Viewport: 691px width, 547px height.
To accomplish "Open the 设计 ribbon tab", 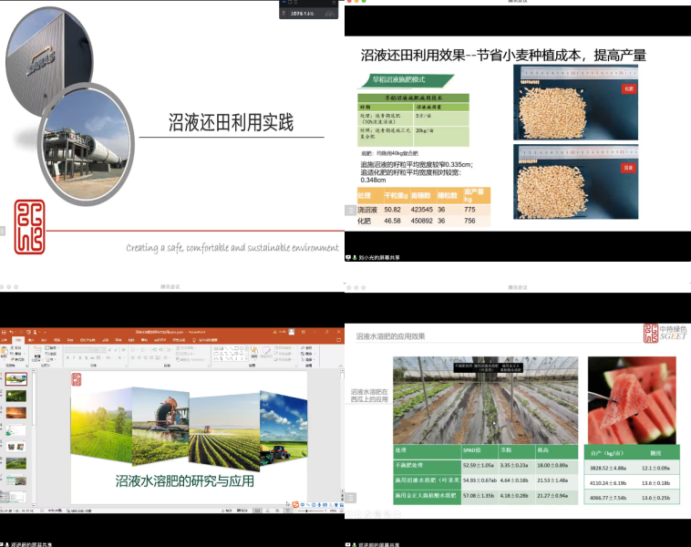I will pyautogui.click(x=44, y=340).
